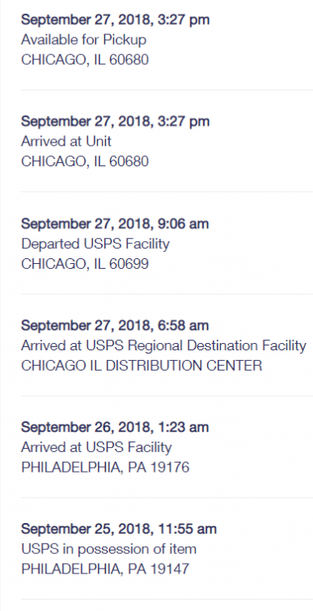The width and height of the screenshot is (313, 611).
Task: Click CHICAGO, IL 60680 under Available for Pickup
Action: (85, 59)
